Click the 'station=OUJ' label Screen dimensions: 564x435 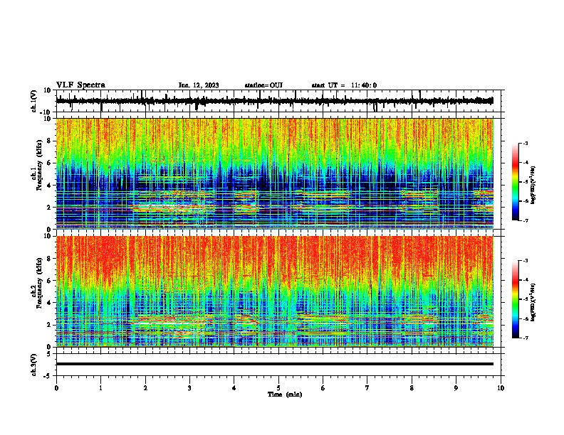[263, 85]
